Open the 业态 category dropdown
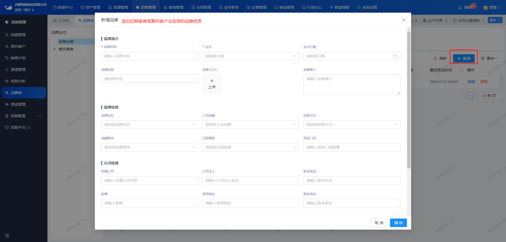Viewport: 506px width, 242px height. point(251,56)
